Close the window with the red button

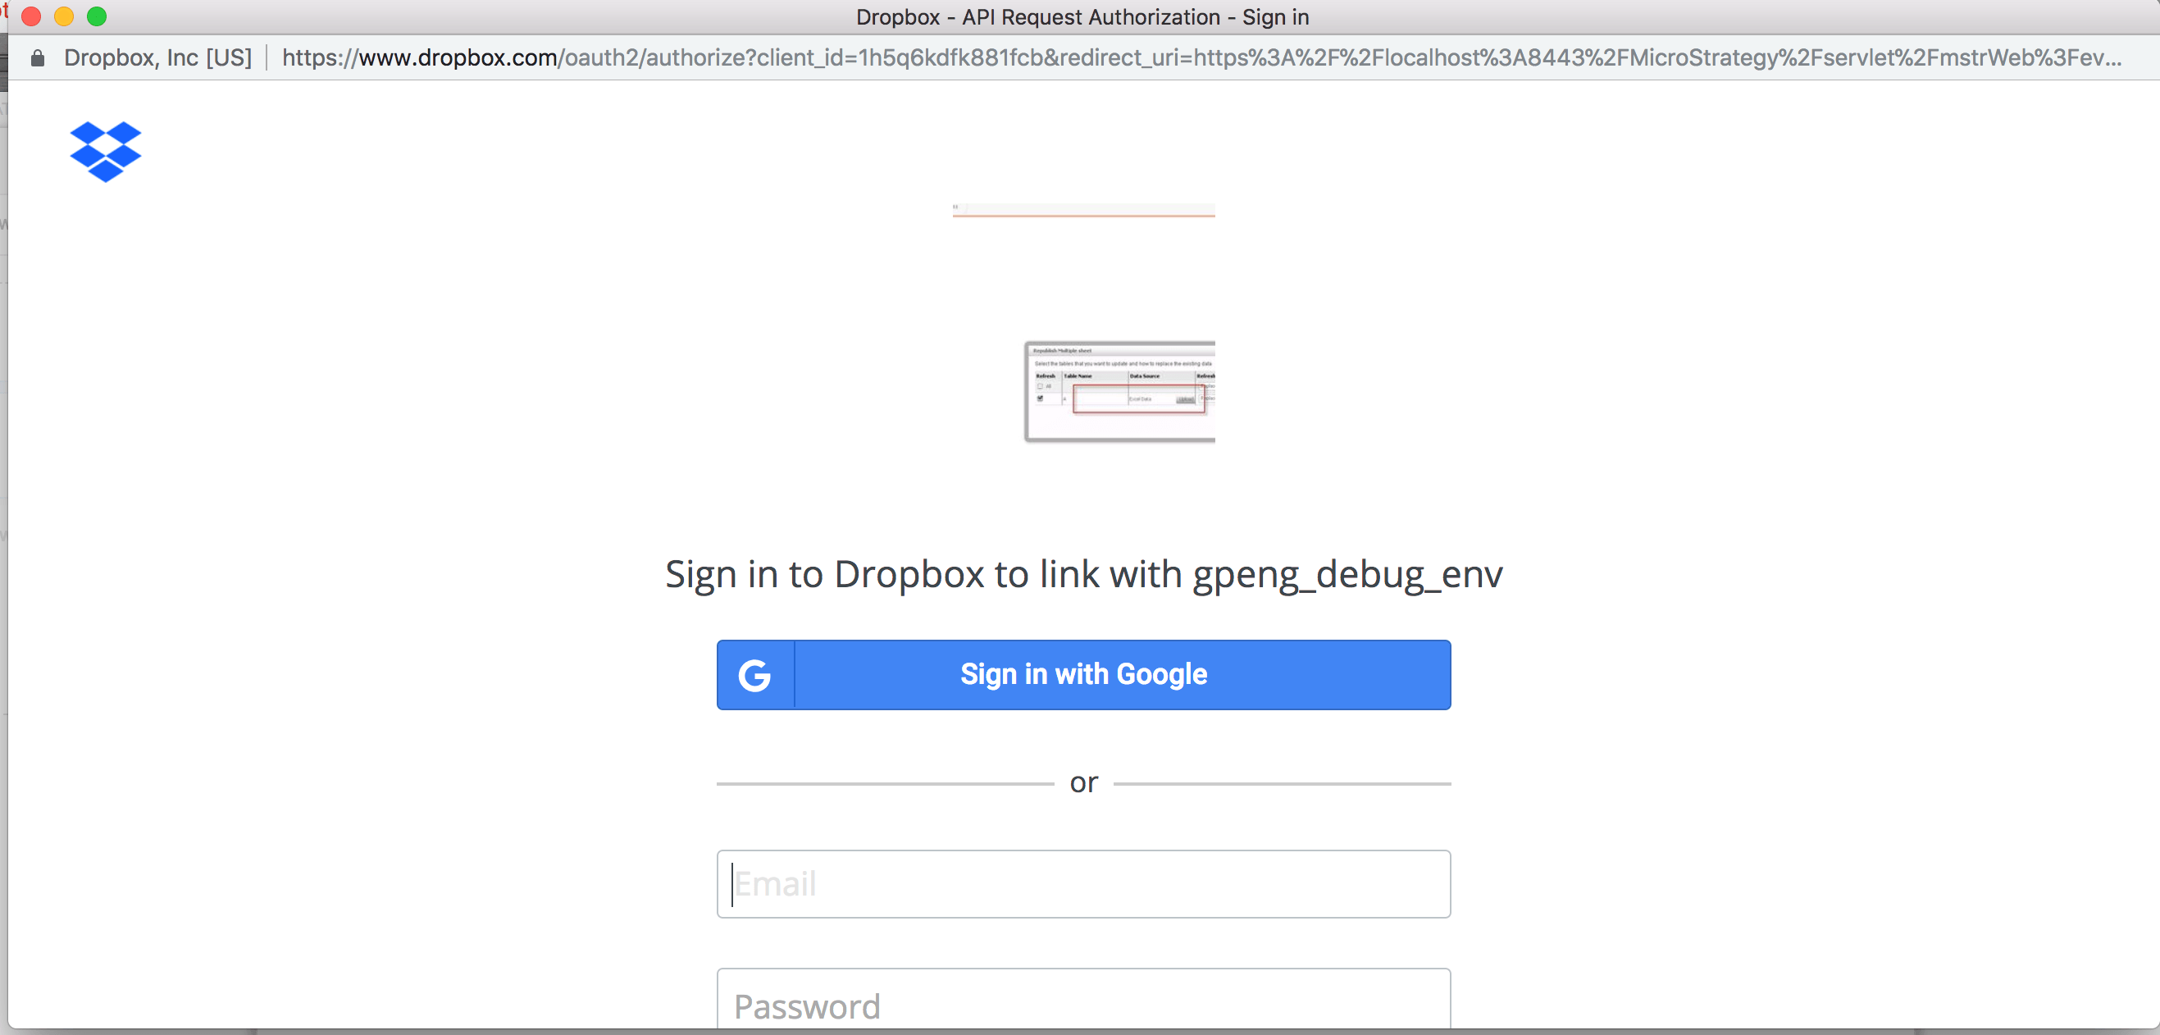tap(31, 16)
